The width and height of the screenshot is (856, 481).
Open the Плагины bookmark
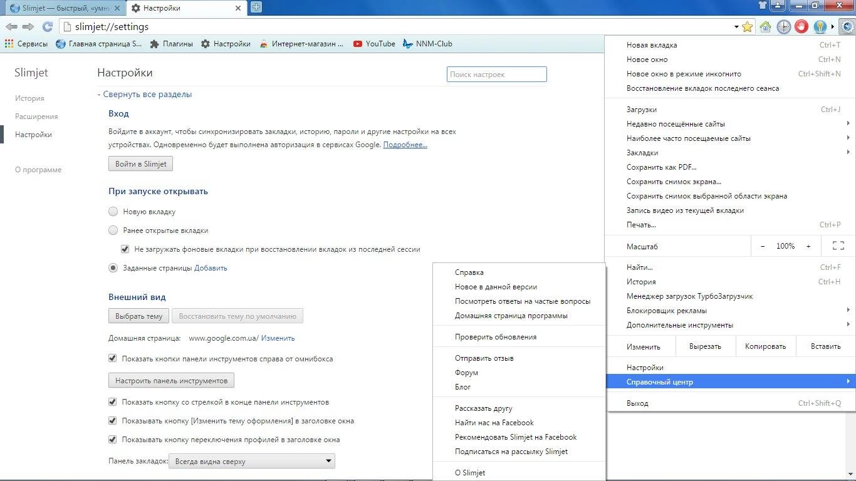pyautogui.click(x=172, y=44)
